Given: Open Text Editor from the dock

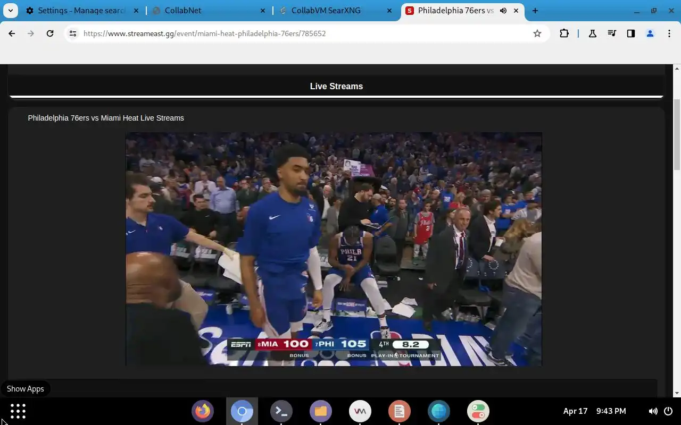Looking at the screenshot, I should click(400, 411).
